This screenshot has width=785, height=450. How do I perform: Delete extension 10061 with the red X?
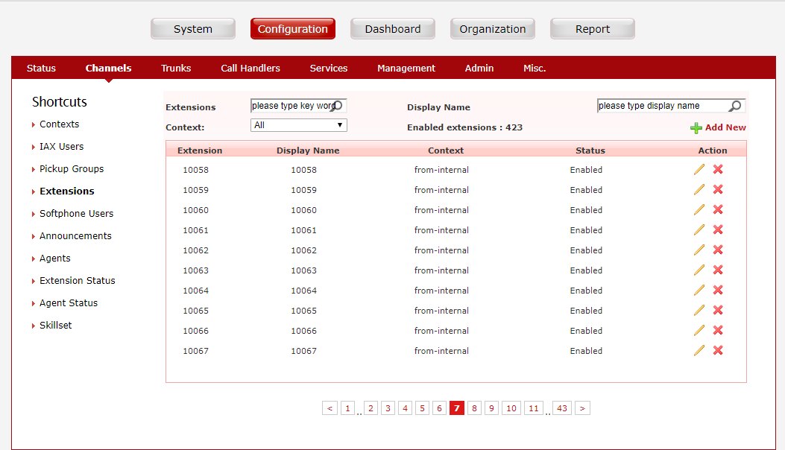point(718,229)
